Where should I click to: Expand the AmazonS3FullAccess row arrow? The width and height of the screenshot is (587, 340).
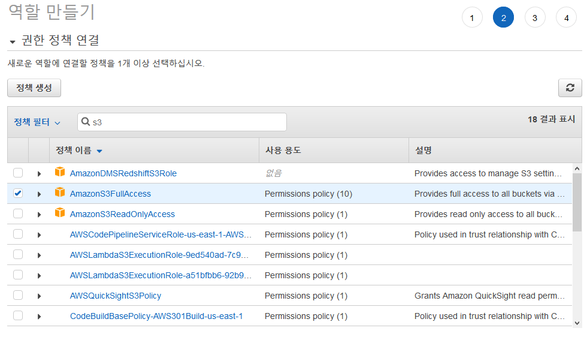[39, 194]
